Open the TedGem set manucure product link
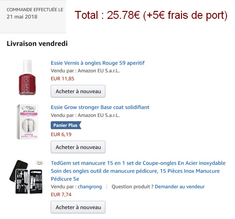This screenshot has width=235, height=219. pos(138,171)
